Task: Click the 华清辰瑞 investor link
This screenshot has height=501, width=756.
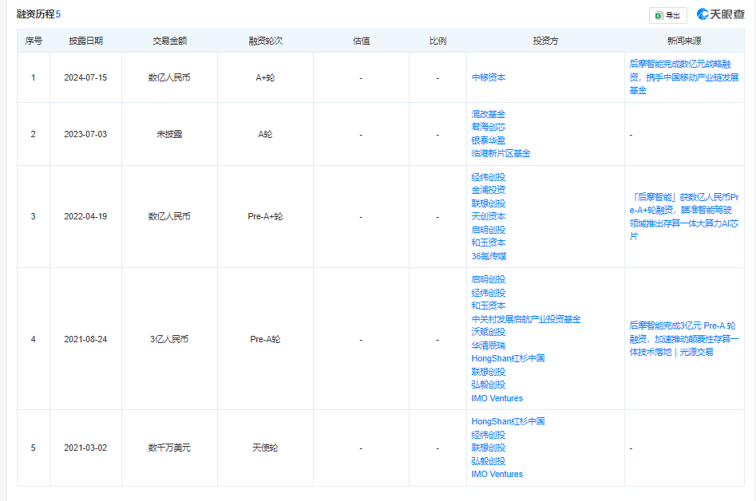Action: click(489, 345)
